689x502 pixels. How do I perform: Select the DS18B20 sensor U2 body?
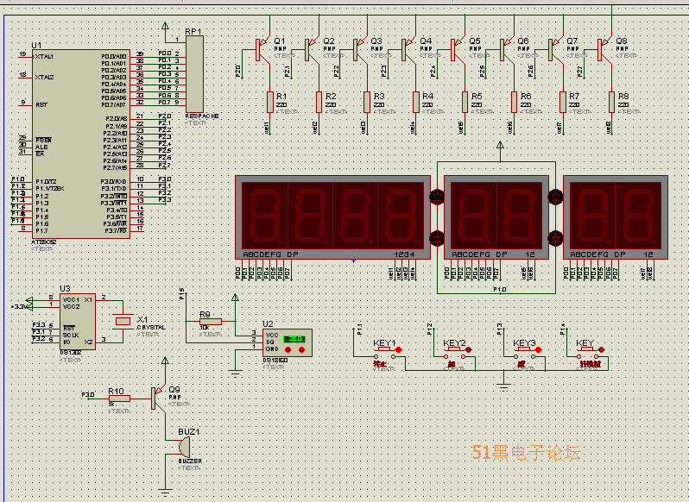[x=288, y=342]
